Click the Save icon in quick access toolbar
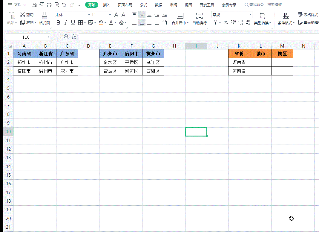Image resolution: width=319 pixels, height=232 pixels. coord(34,5)
